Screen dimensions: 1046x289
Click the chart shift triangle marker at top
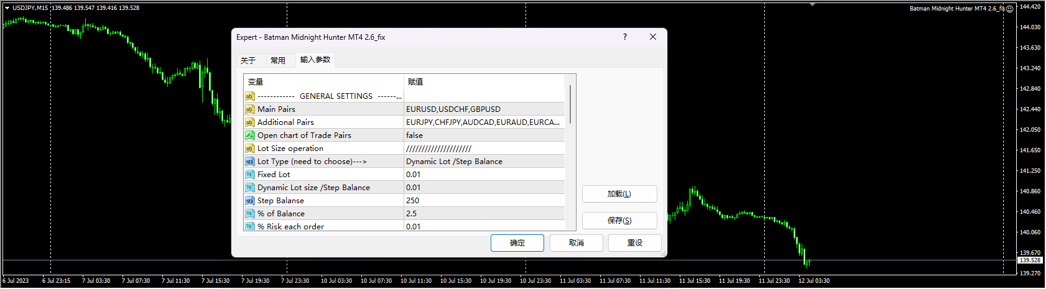click(812, 4)
